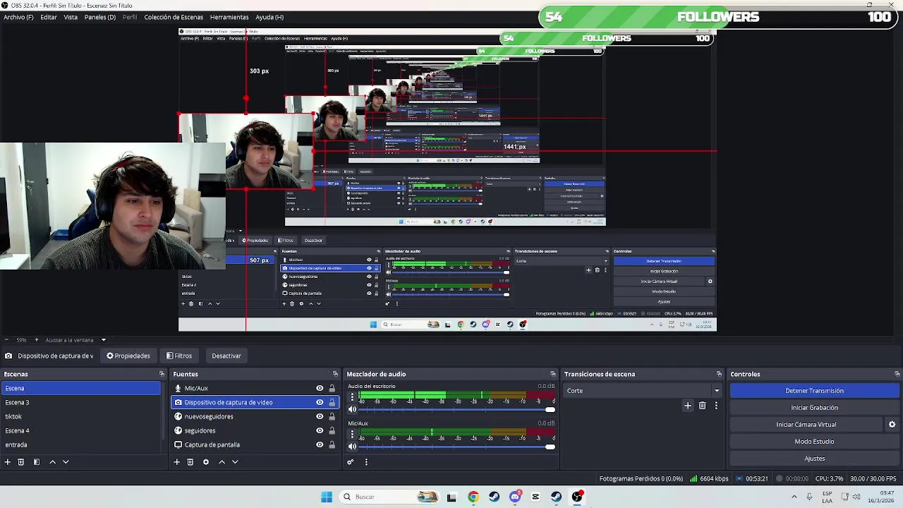Open Discord from the taskbar
The height and width of the screenshot is (508, 903).
click(515, 497)
